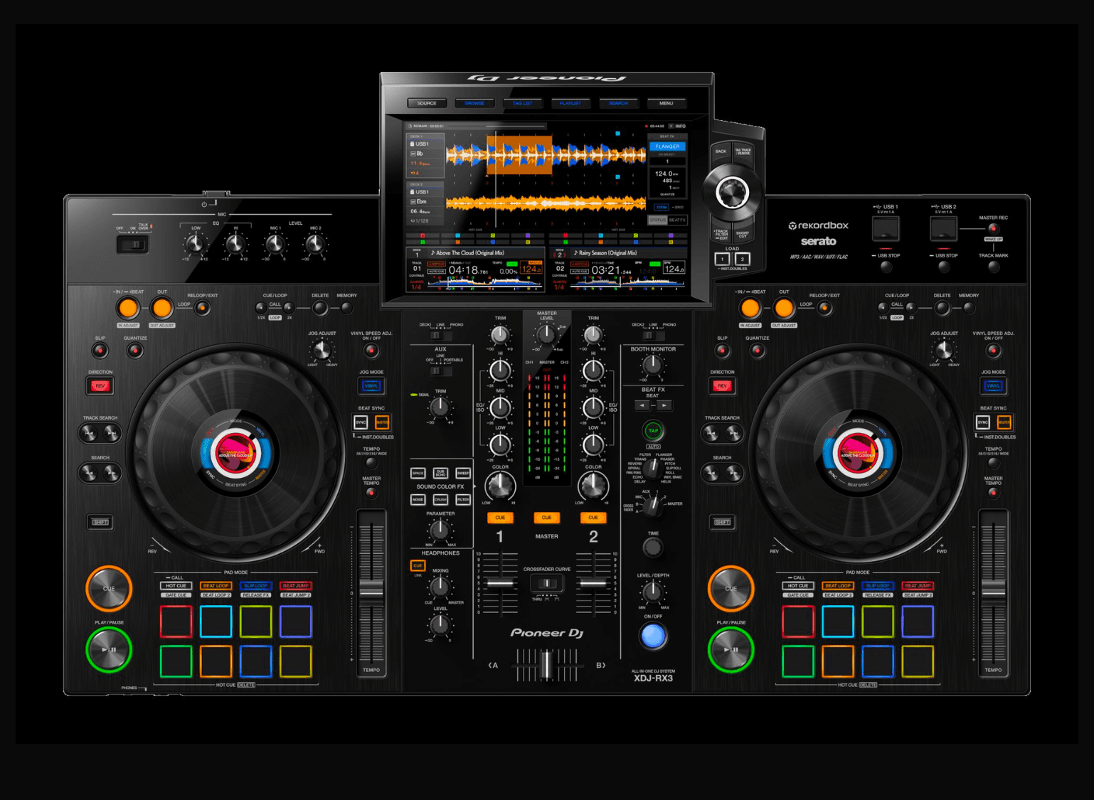1094x800 pixels.
Task: Toggle the blue BEAT FX ON/OFF button
Action: pyautogui.click(x=653, y=636)
